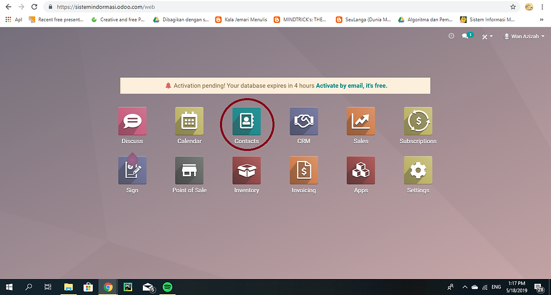Open the Apps module
The height and width of the screenshot is (295, 551).
(361, 170)
